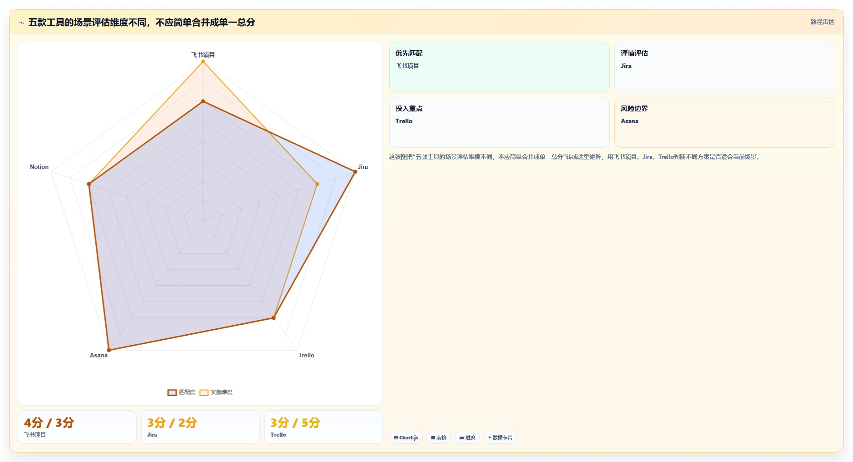Screen dimensions: 853x462
Task: Click the 数据卡片 tag
Action: (500, 438)
